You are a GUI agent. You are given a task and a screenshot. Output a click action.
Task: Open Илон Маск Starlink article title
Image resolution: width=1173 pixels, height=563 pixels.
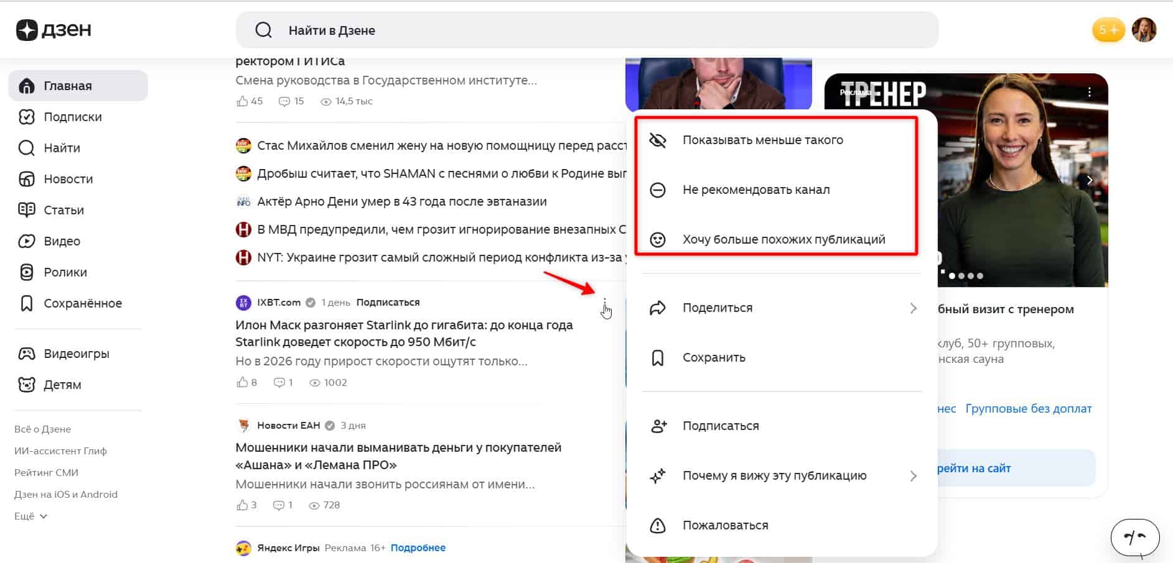point(404,333)
